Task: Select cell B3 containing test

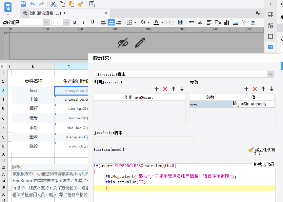Action: coord(33,90)
